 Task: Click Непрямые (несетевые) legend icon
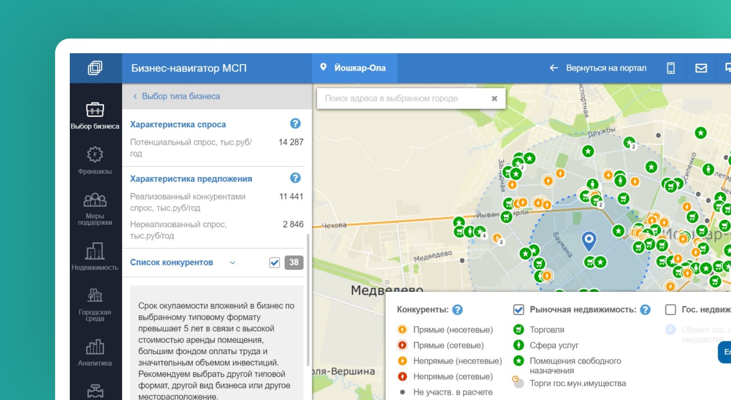pos(402,361)
